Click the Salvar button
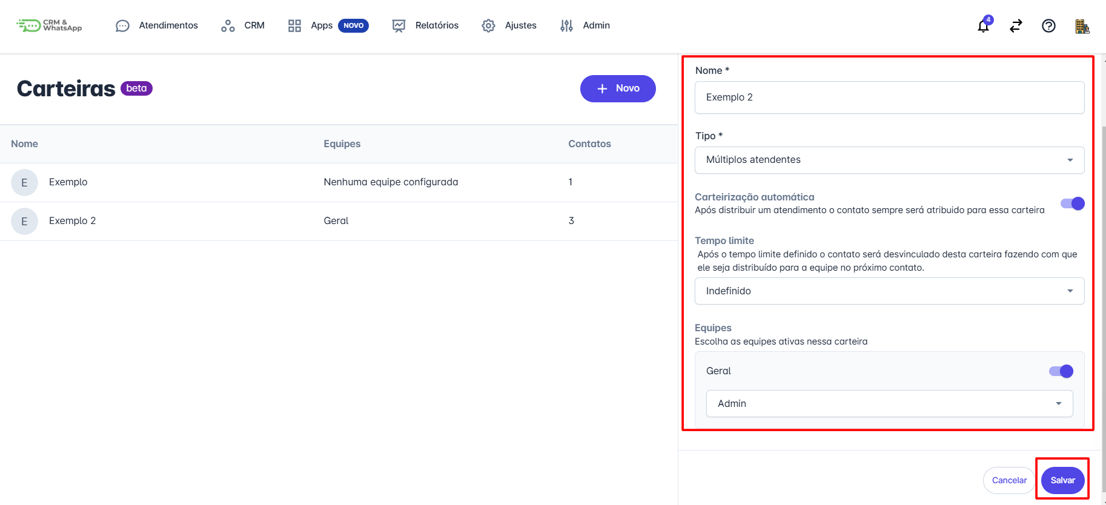Image resolution: width=1106 pixels, height=505 pixels. pyautogui.click(x=1062, y=480)
